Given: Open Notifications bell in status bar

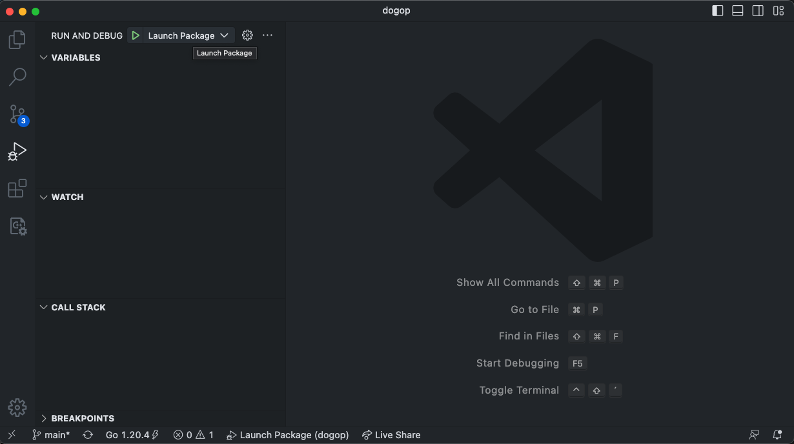Looking at the screenshot, I should [x=777, y=435].
